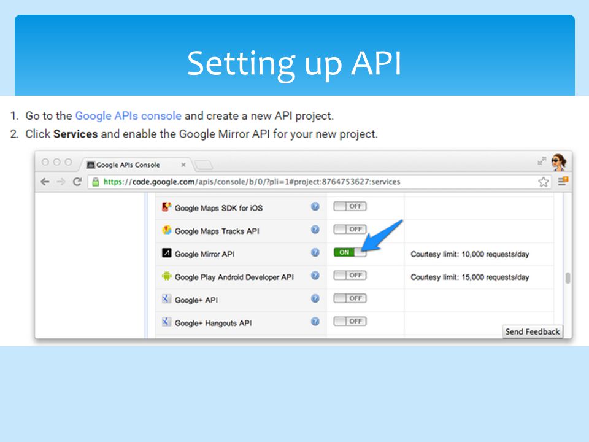This screenshot has height=442, width=589.
Task: Open the Google APIs console link
Action: (128, 116)
